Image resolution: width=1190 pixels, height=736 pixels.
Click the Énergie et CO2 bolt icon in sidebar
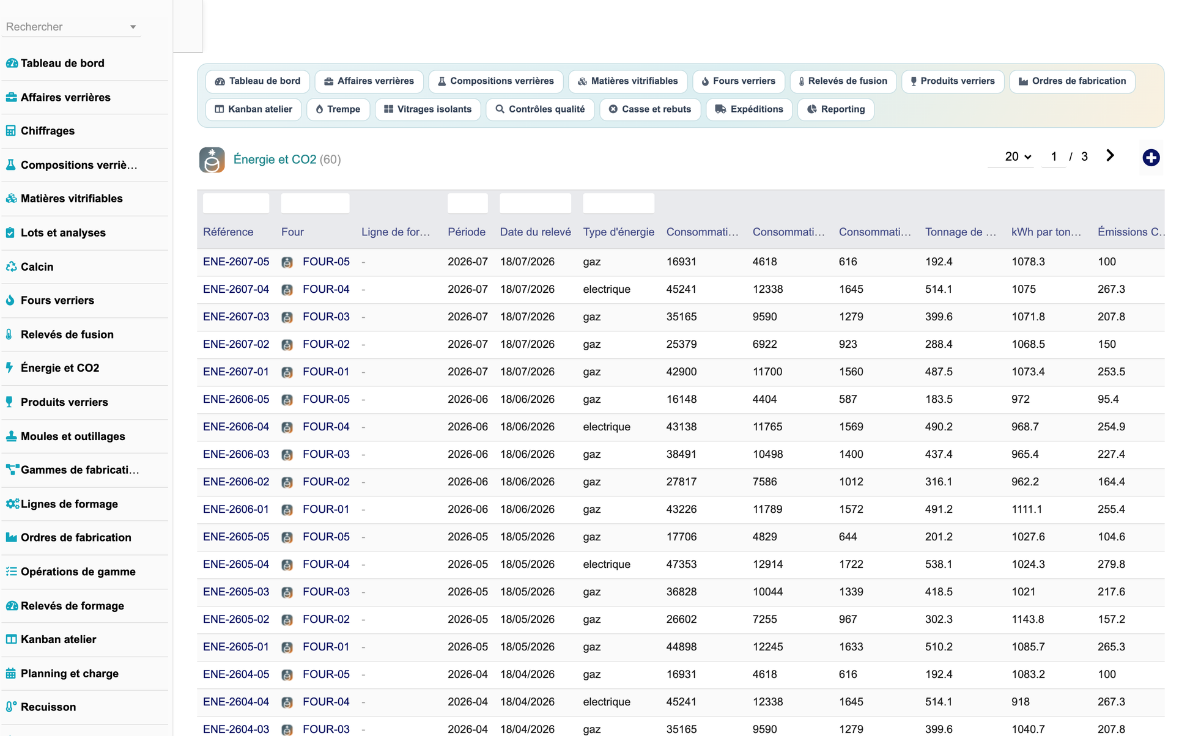tap(9, 368)
